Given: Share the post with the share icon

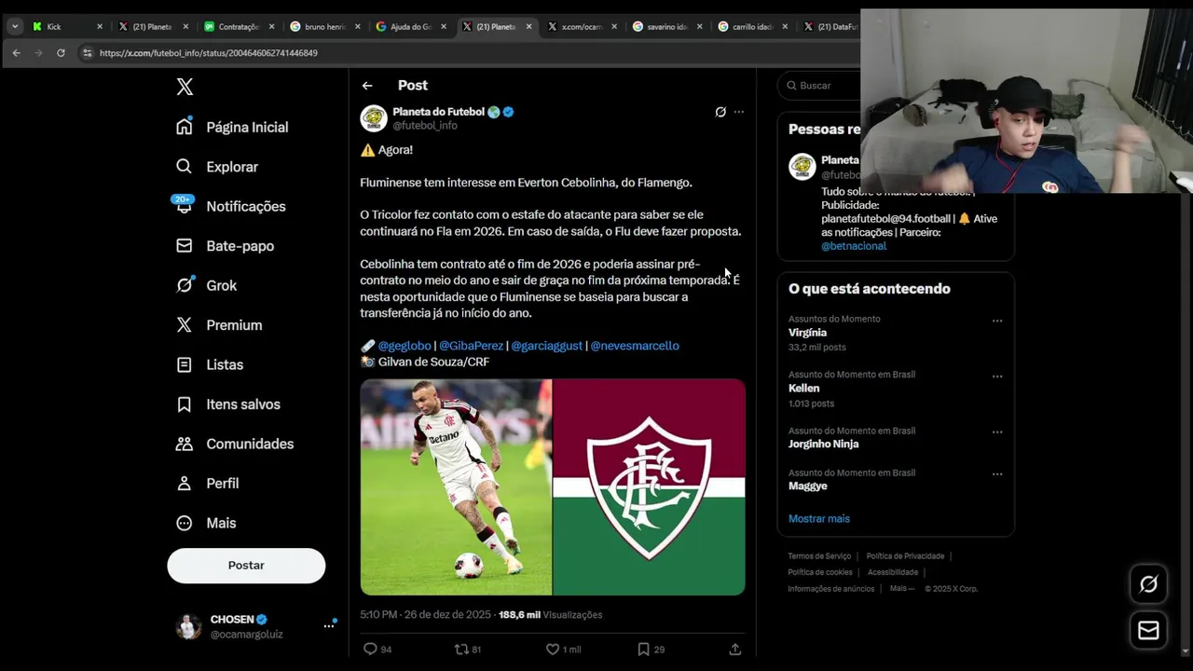Looking at the screenshot, I should (x=734, y=649).
